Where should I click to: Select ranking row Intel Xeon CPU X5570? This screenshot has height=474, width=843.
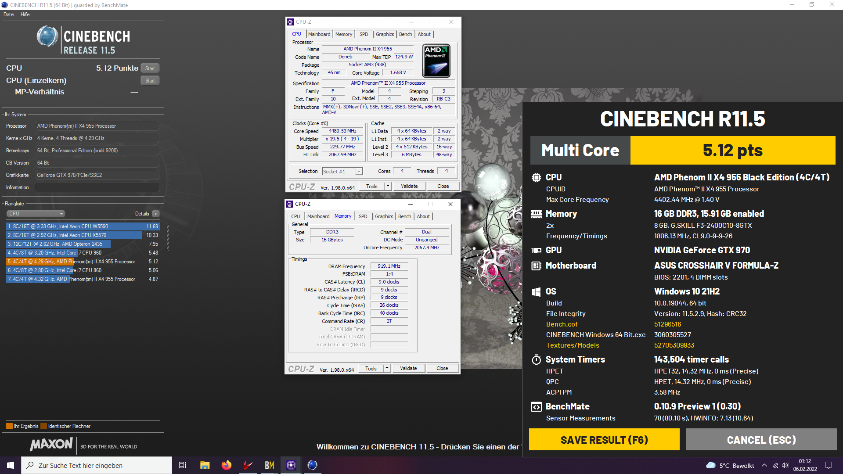pyautogui.click(x=83, y=235)
